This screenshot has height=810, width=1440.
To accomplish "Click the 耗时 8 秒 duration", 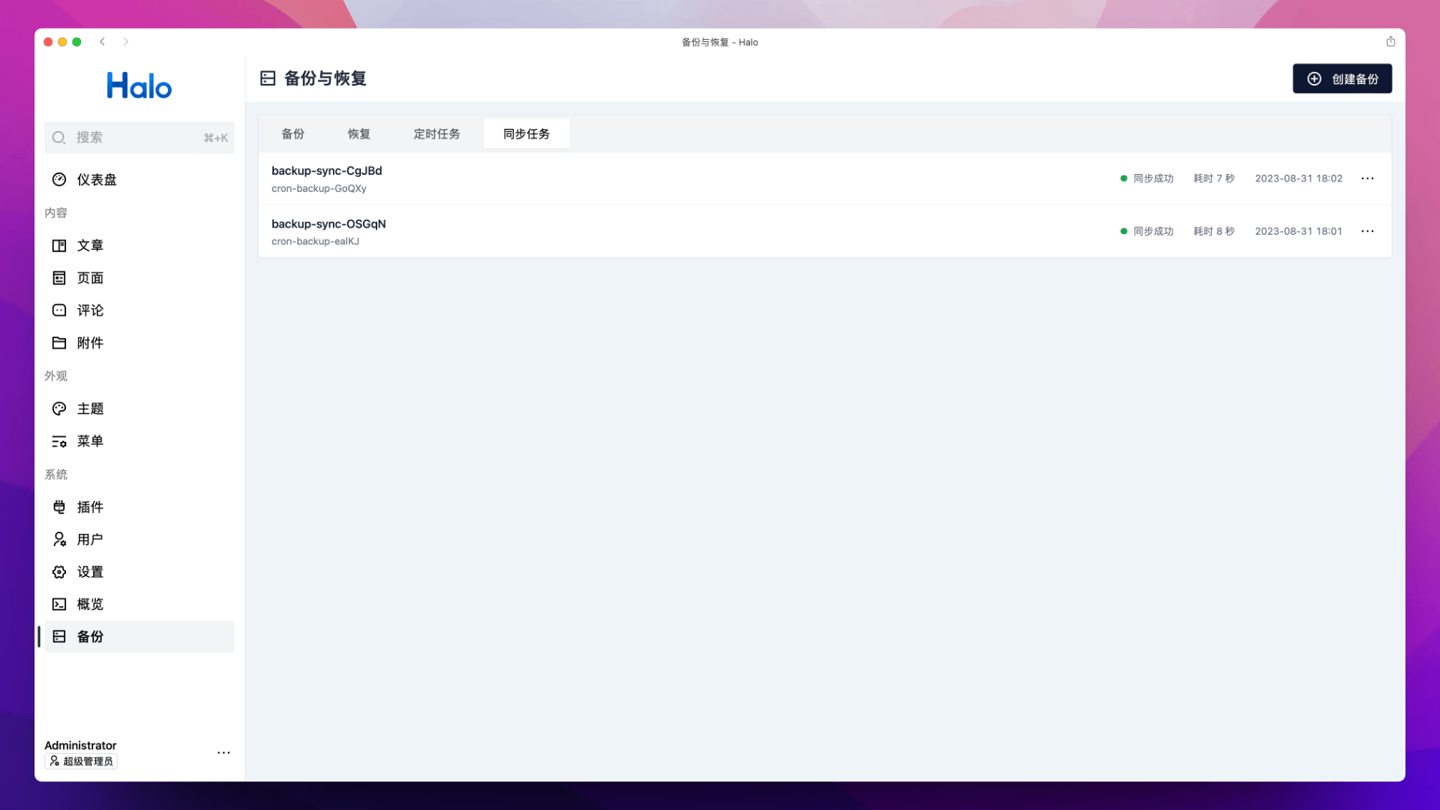I will pos(1213,231).
